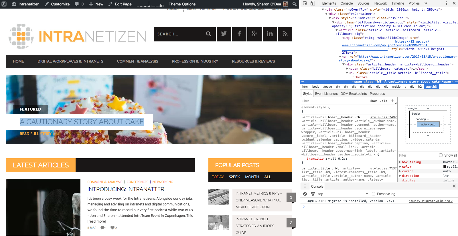Viewport: 458px width, 236px height.
Task: Expand the transition shorthand value triangle
Action: tap(329, 159)
